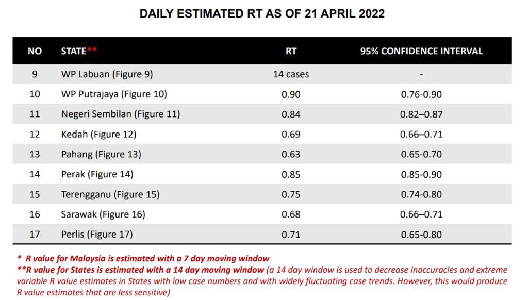Click Perak (Figure 14) entry
This screenshot has height=300, width=528.
point(97,174)
